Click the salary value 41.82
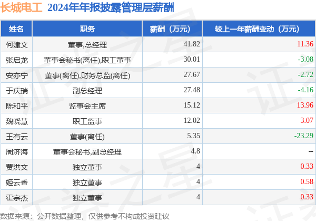This screenshot has height=221, width=316. [192, 44]
